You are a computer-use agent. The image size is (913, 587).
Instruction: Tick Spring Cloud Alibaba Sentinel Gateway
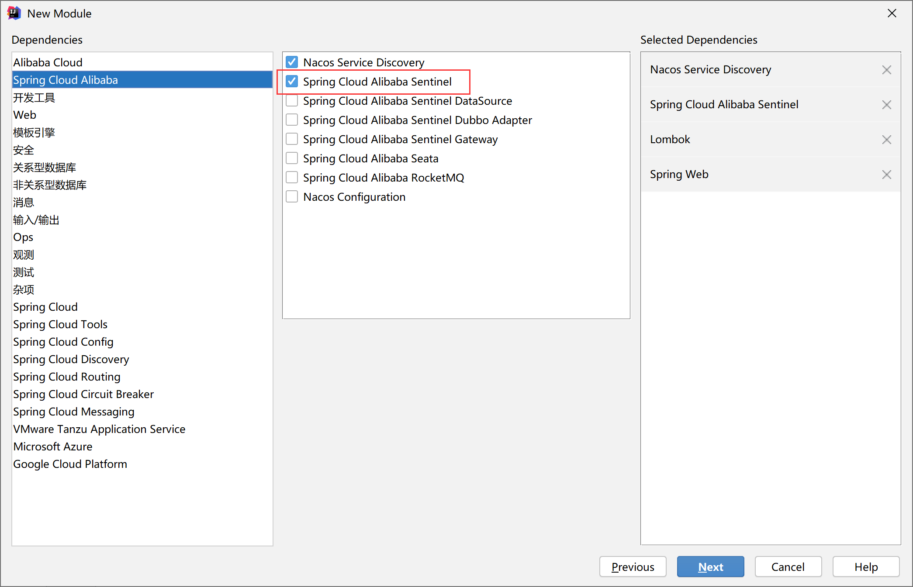coord(292,139)
